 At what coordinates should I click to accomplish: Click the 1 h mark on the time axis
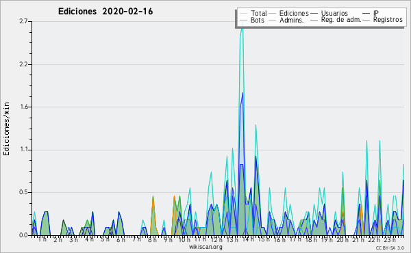(x=42, y=239)
